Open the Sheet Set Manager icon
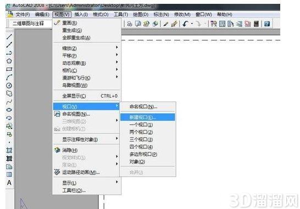This screenshot has width=300, height=209. pos(239,24)
